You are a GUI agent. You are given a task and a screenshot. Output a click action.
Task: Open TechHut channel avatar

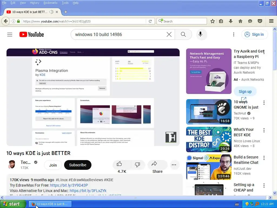12,164
